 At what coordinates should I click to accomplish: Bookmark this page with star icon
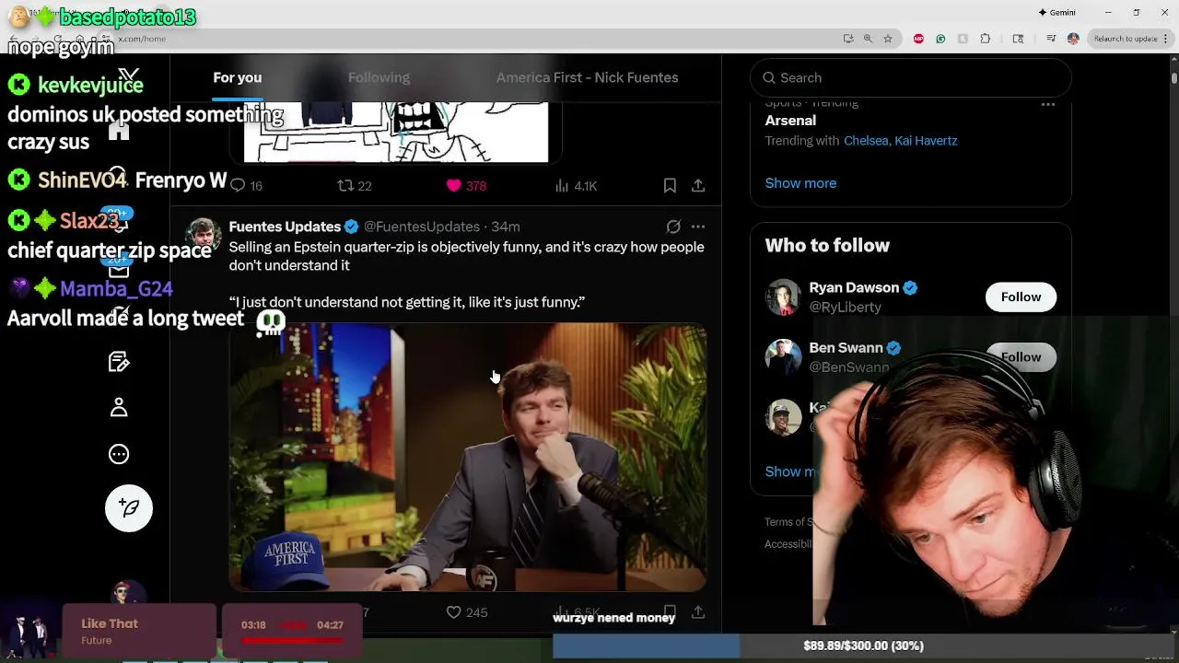(888, 39)
